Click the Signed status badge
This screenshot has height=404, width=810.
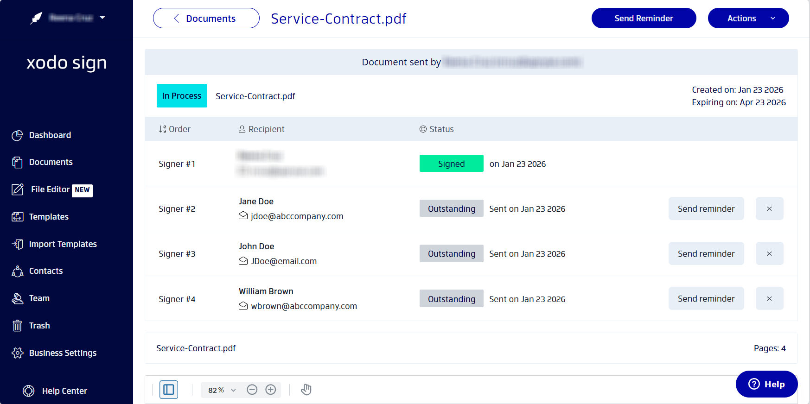coord(452,164)
